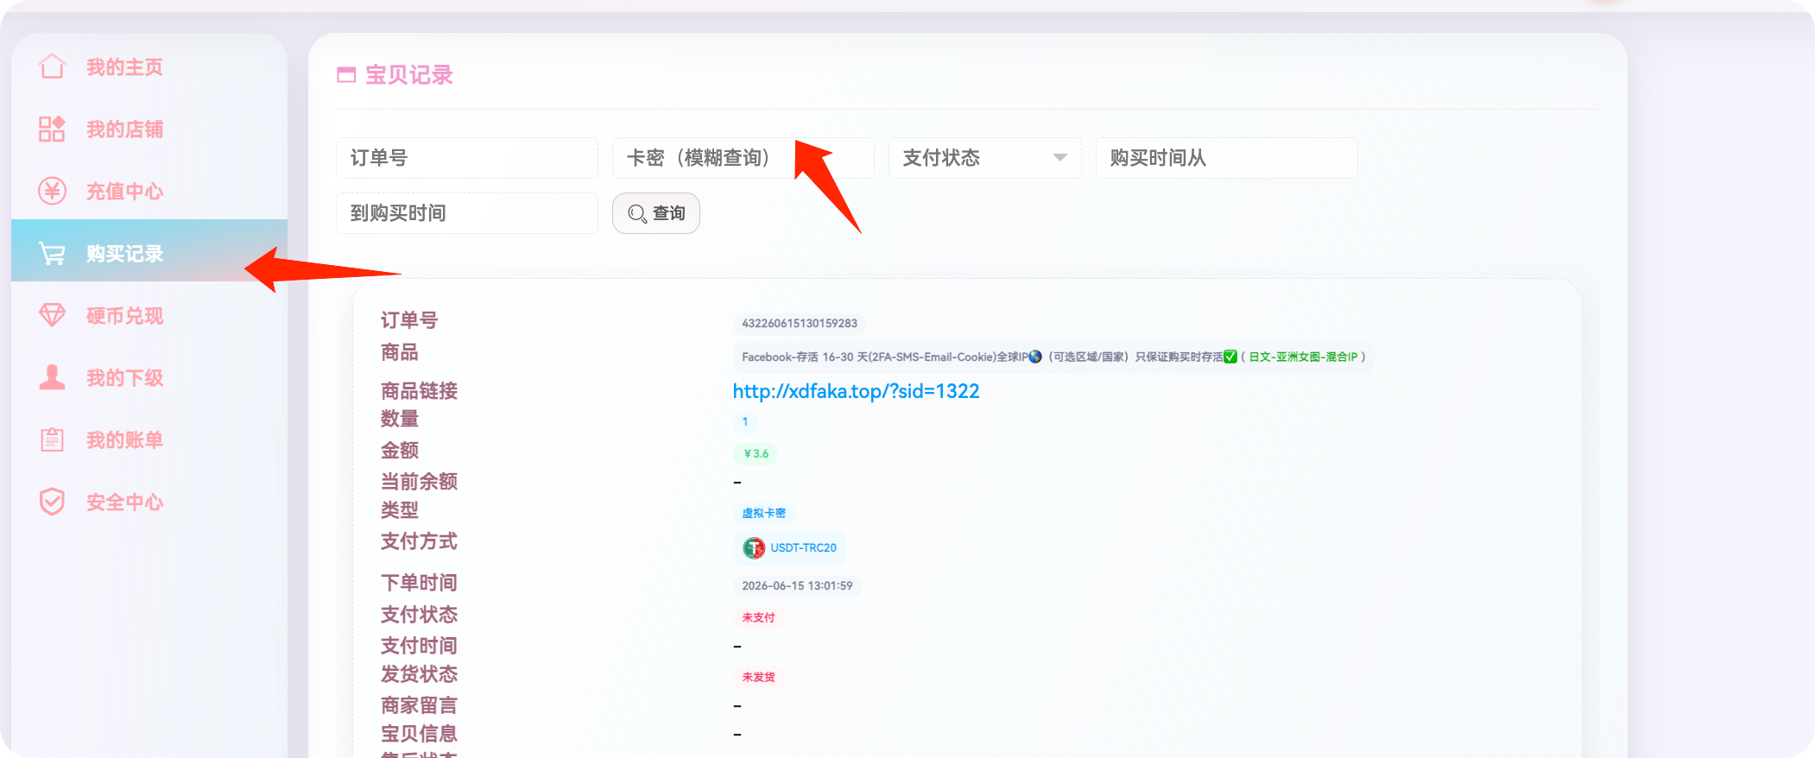Click the diamond icon beside 硬币兑现
1815x758 pixels.
(52, 315)
